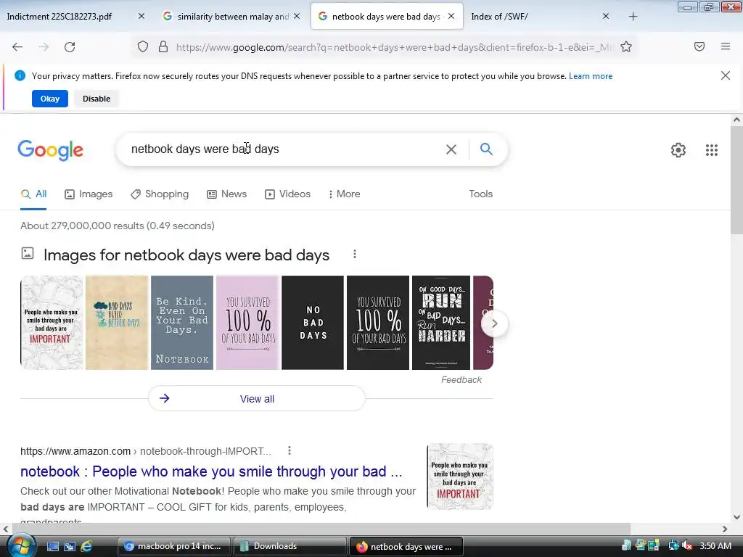Open the Amazon notebook result title
743x557 pixels.
click(211, 471)
